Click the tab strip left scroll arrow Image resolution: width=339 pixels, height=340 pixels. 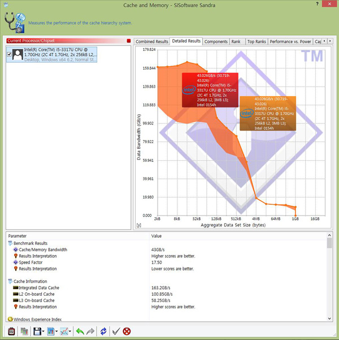point(324,41)
